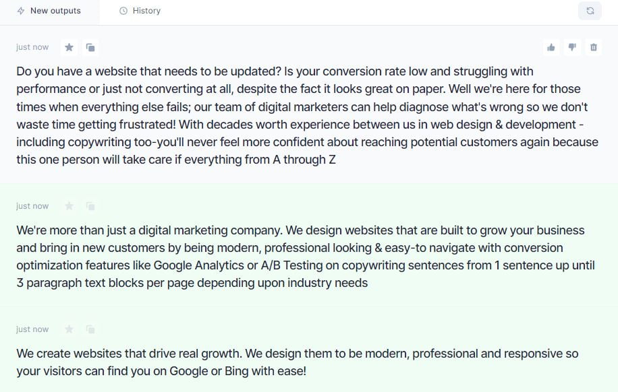This screenshot has height=392, width=618.
Task: Copy the digital marketing company output
Action: click(90, 206)
